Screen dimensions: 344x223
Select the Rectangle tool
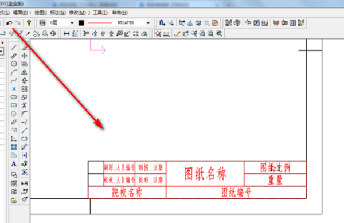14,105
